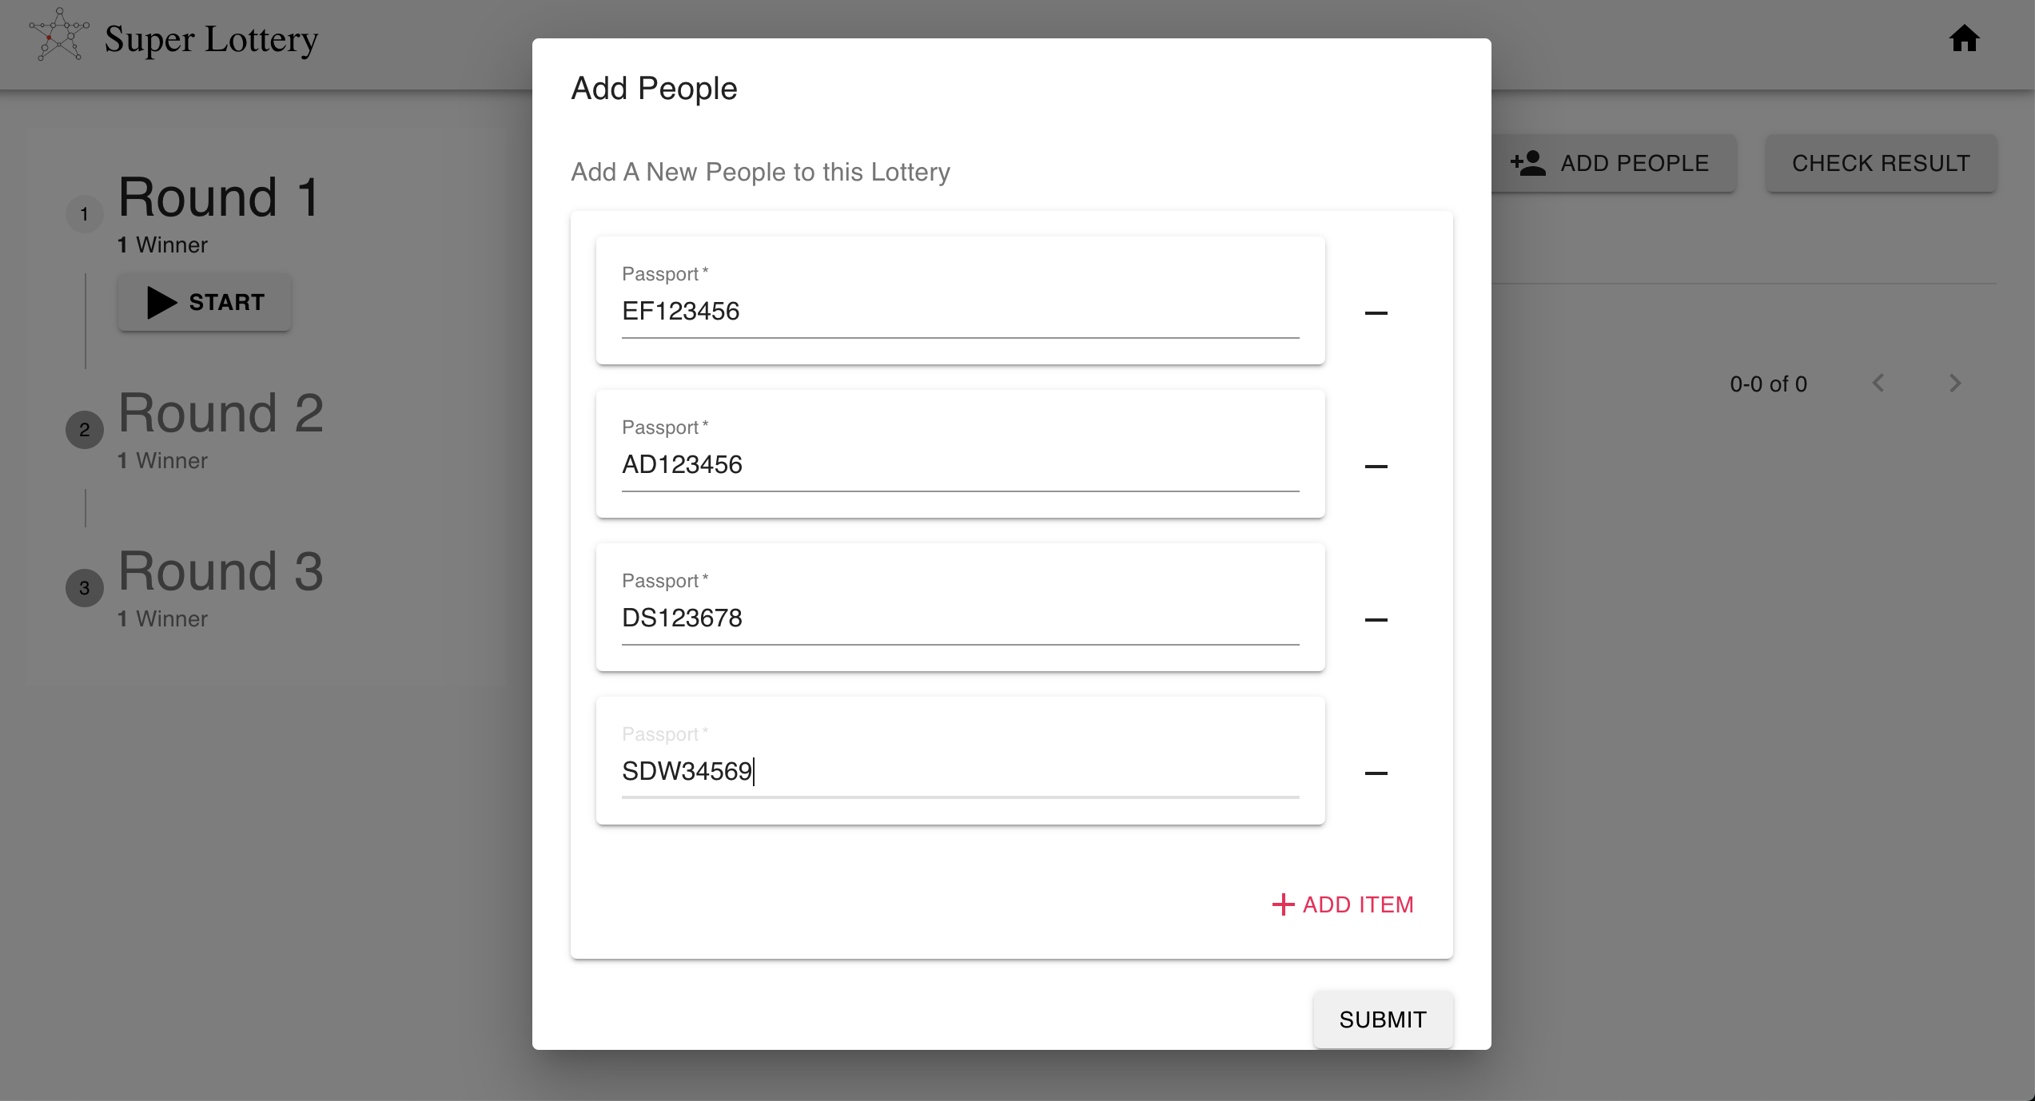Remove the AD123456 passport entry
This screenshot has height=1101, width=2035.
point(1376,466)
